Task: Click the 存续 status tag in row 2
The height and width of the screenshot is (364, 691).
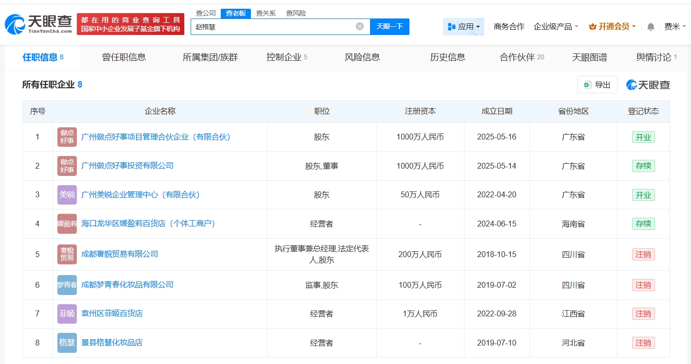Action: 643,166
